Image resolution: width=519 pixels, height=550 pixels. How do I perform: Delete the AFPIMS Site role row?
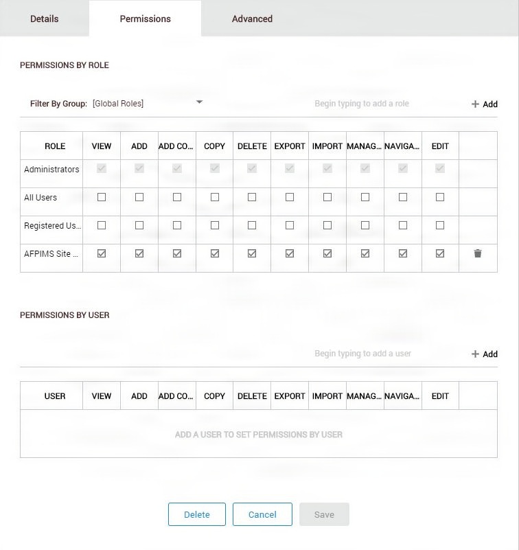(x=478, y=253)
